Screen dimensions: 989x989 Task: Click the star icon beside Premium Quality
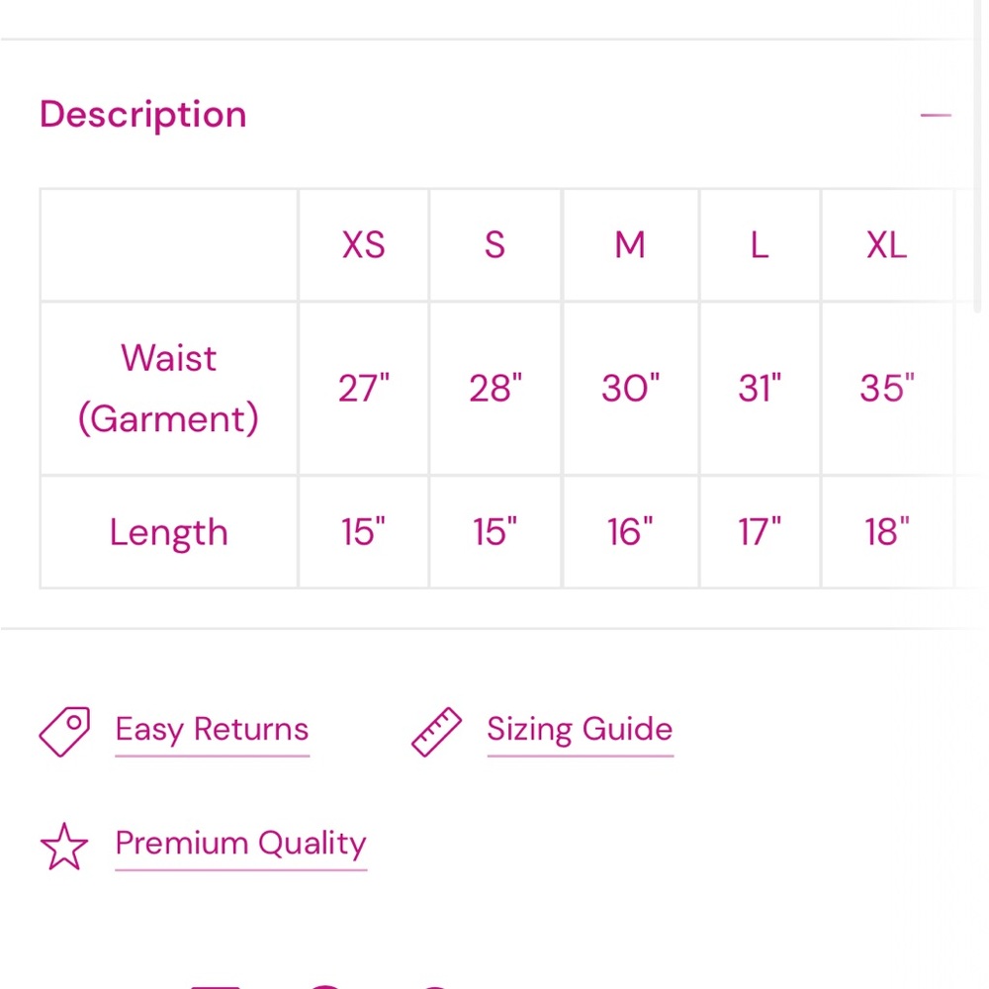(x=64, y=848)
